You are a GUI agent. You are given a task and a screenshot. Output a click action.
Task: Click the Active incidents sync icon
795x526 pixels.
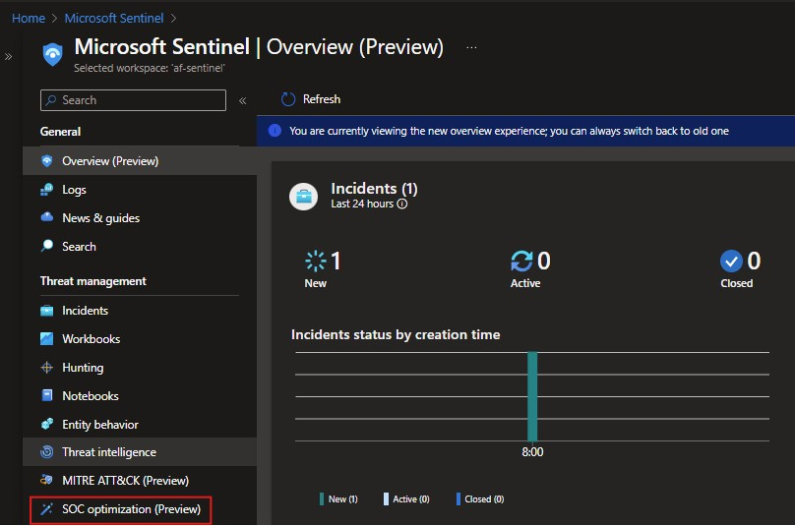click(521, 261)
